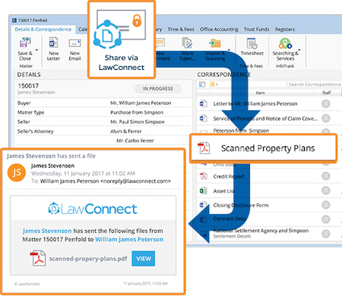Select National Settlement Agency and Simpson row
Image resolution: width=342 pixels, height=296 pixels.
click(269, 233)
